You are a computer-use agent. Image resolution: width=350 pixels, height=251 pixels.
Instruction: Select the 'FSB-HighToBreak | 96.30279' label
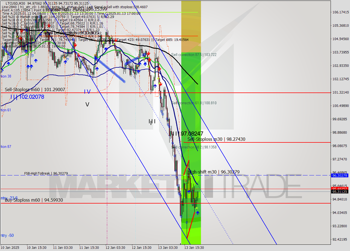[46, 173]
